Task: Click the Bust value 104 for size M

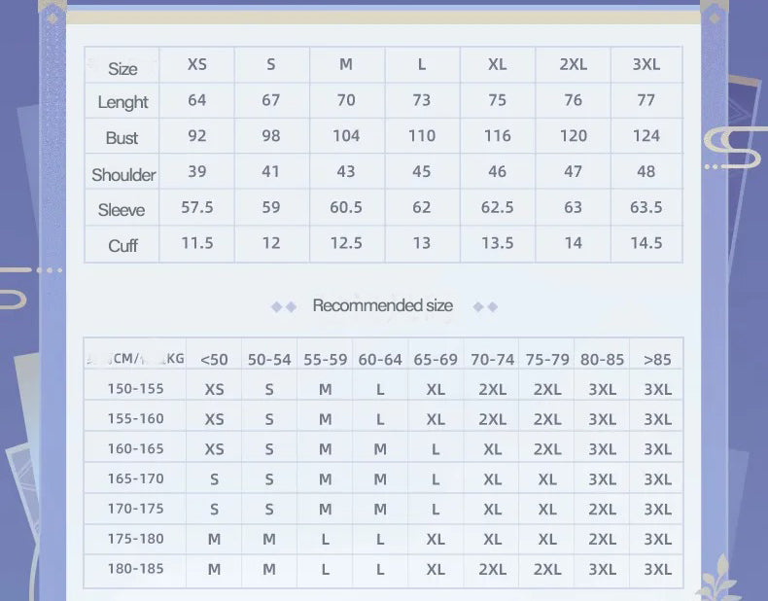Action: (346, 136)
